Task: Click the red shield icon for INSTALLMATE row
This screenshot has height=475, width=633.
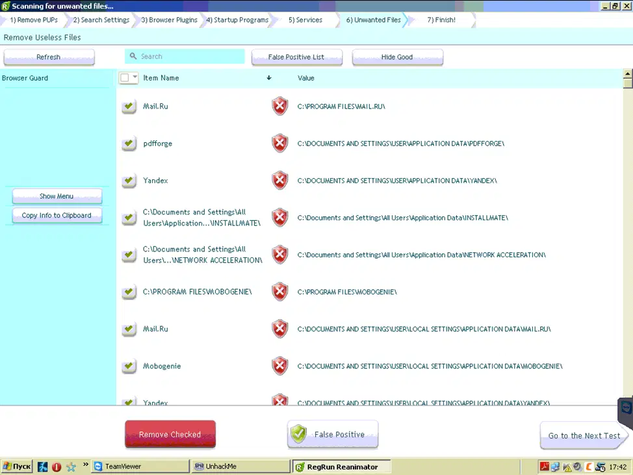Action: tap(279, 218)
